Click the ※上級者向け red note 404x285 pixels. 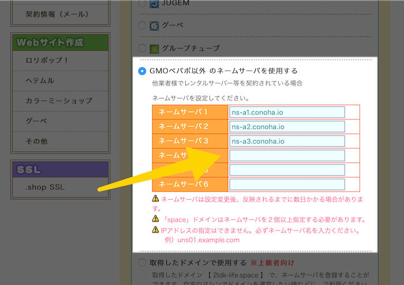[x=272, y=263]
